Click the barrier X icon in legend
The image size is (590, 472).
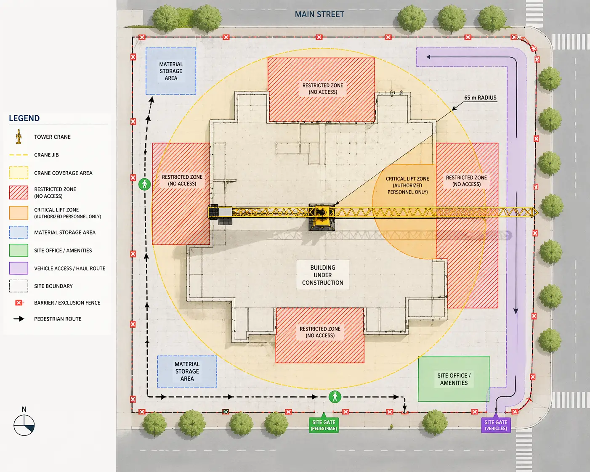click(x=19, y=302)
